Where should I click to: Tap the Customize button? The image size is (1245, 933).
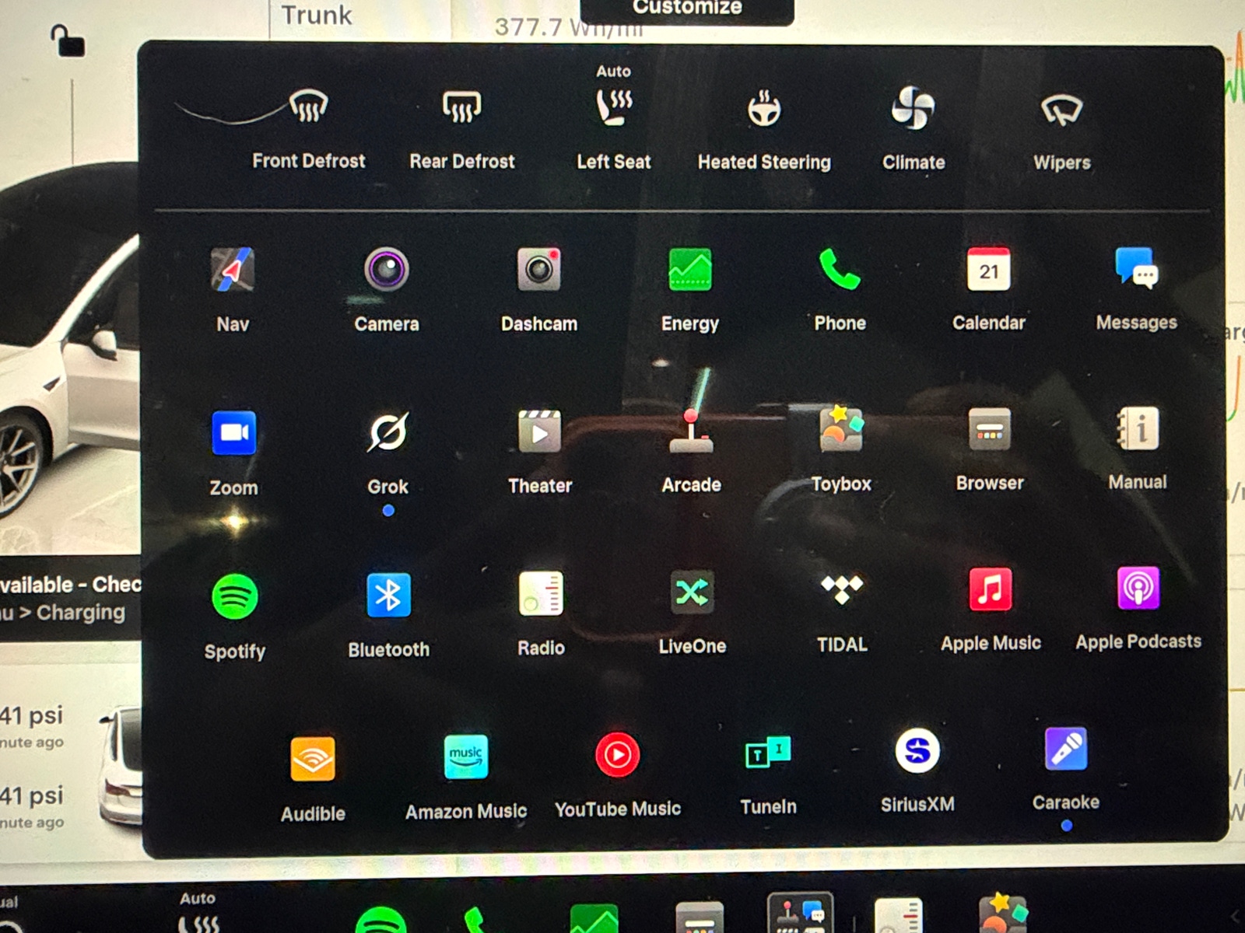pos(687,9)
